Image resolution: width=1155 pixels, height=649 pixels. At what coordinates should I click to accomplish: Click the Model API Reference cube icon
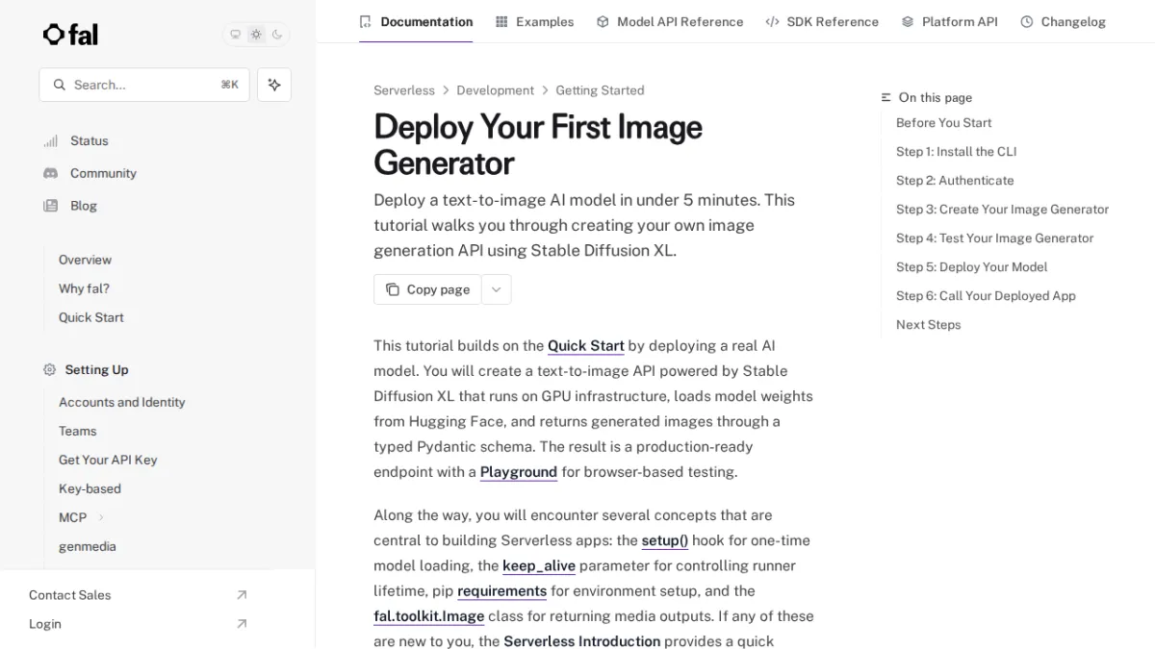[603, 21]
